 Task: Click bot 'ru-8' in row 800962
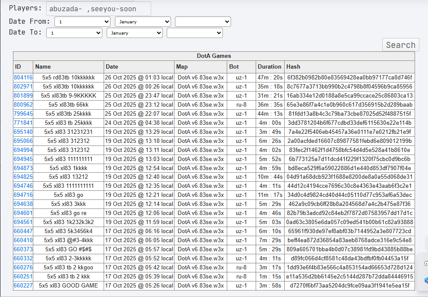tap(241, 104)
